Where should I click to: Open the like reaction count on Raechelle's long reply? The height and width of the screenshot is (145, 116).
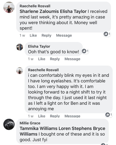click(109, 114)
